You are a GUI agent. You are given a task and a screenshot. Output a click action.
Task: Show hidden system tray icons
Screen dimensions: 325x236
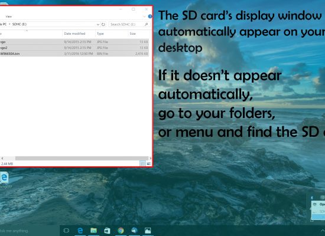[x=322, y=230]
